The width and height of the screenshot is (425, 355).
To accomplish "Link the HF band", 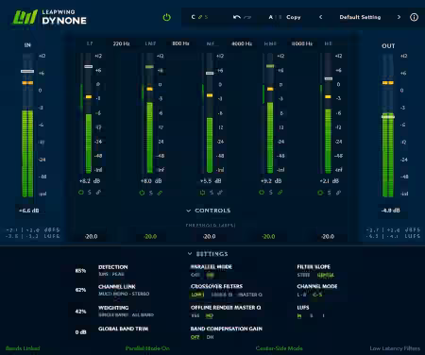I will pyautogui.click(x=338, y=193).
